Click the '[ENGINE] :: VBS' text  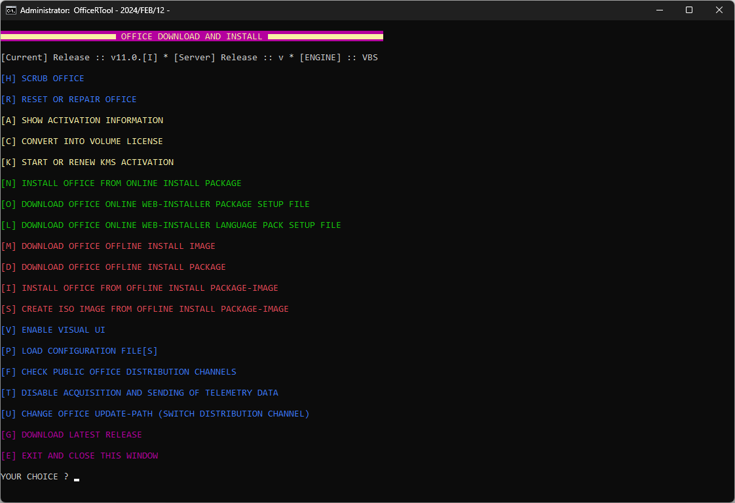(x=339, y=57)
